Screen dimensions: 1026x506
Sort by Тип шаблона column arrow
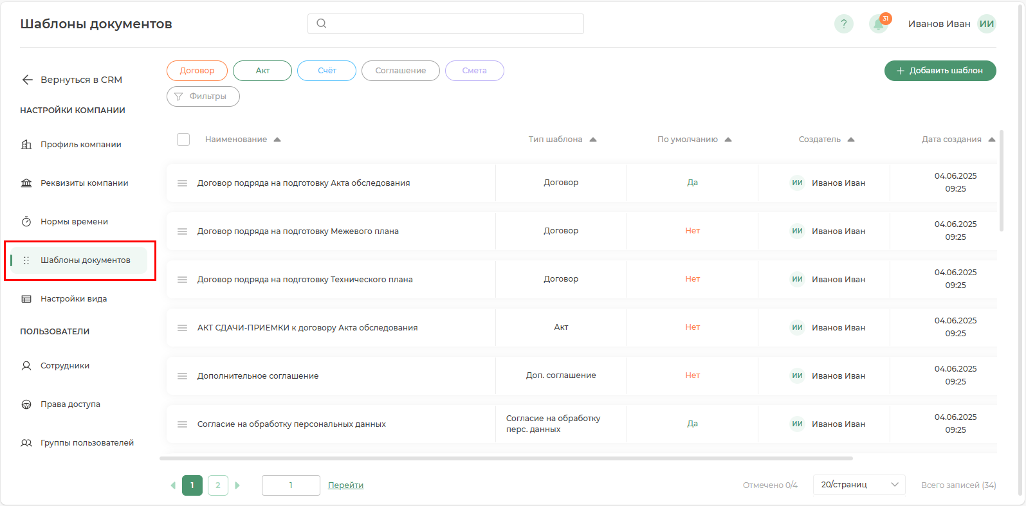[593, 140]
